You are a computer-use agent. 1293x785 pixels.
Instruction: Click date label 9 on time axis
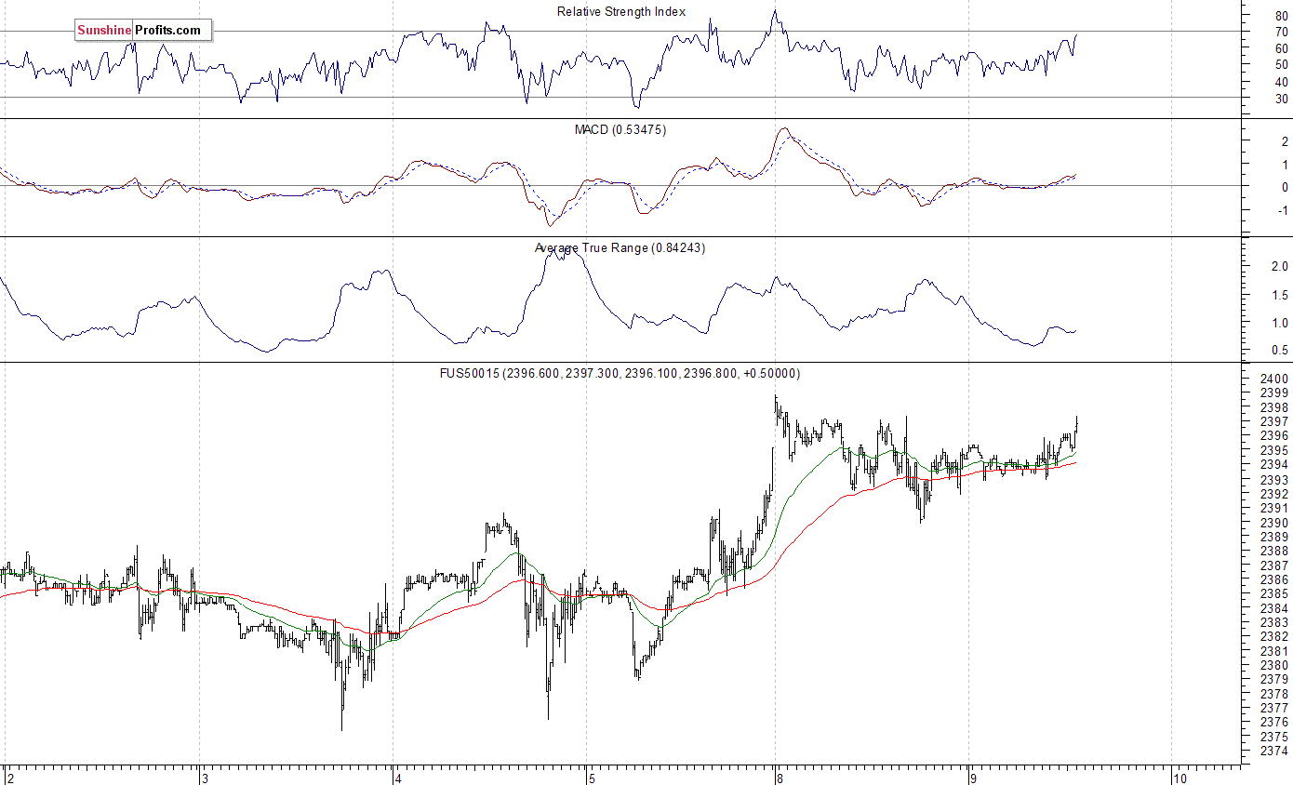973,778
